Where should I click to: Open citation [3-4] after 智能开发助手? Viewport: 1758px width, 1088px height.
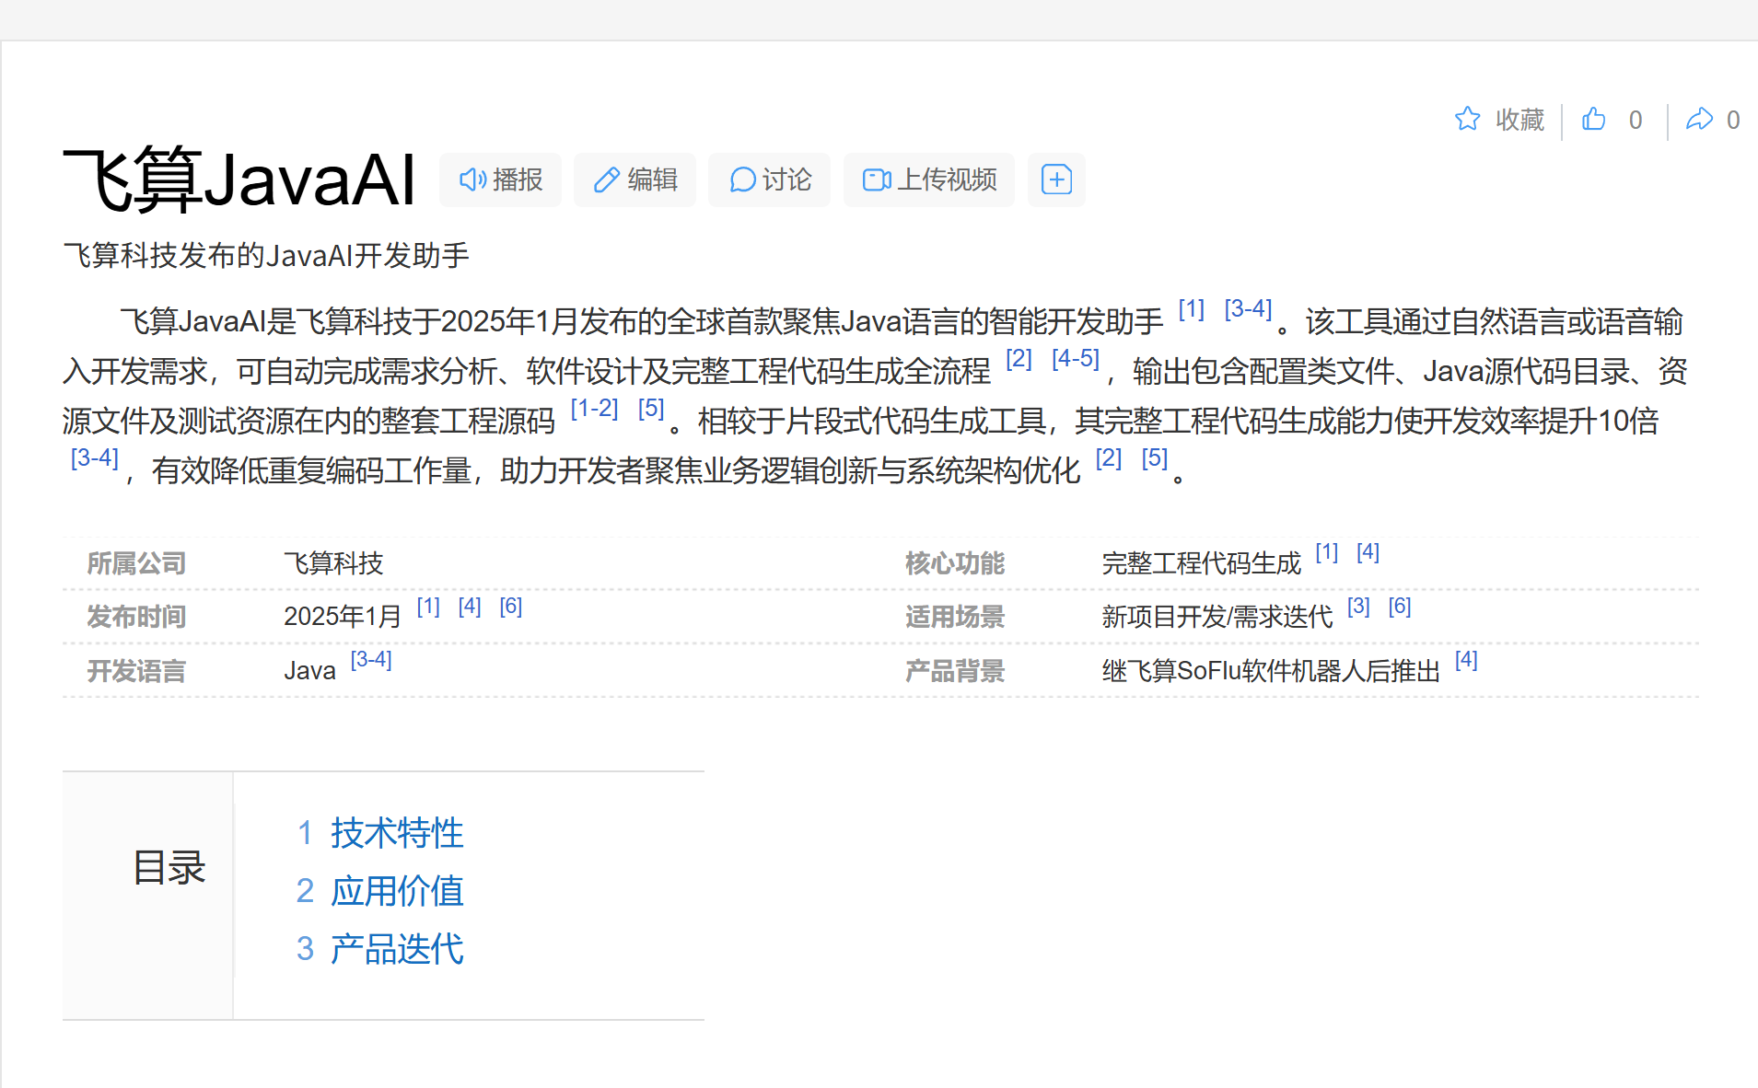point(1249,309)
